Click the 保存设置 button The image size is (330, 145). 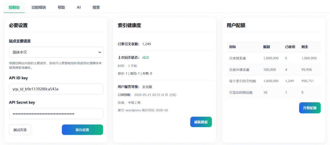[x=82, y=130]
